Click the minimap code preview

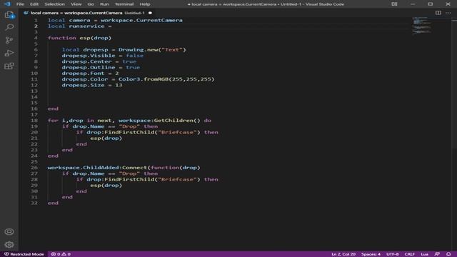pyautogui.click(x=422, y=26)
